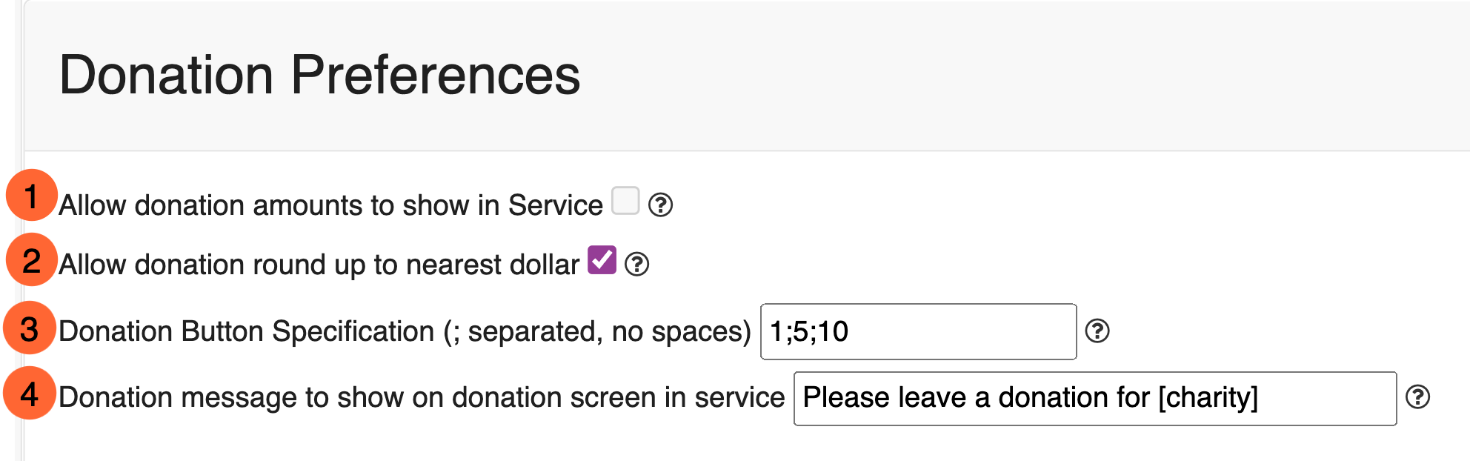Viewport: 1470px width, 461px height.
Task: Click the orange number 2 marker
Action: pyautogui.click(x=31, y=259)
